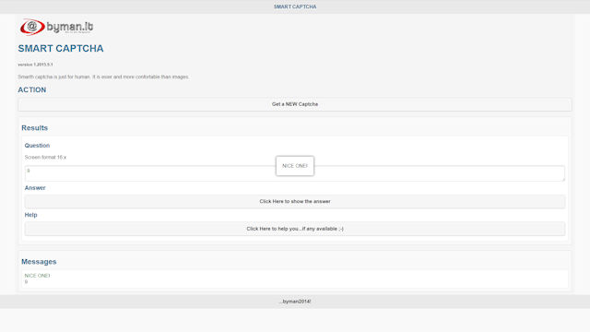Click the byman.lt logo
This screenshot has height=332, width=590.
pos(56,27)
